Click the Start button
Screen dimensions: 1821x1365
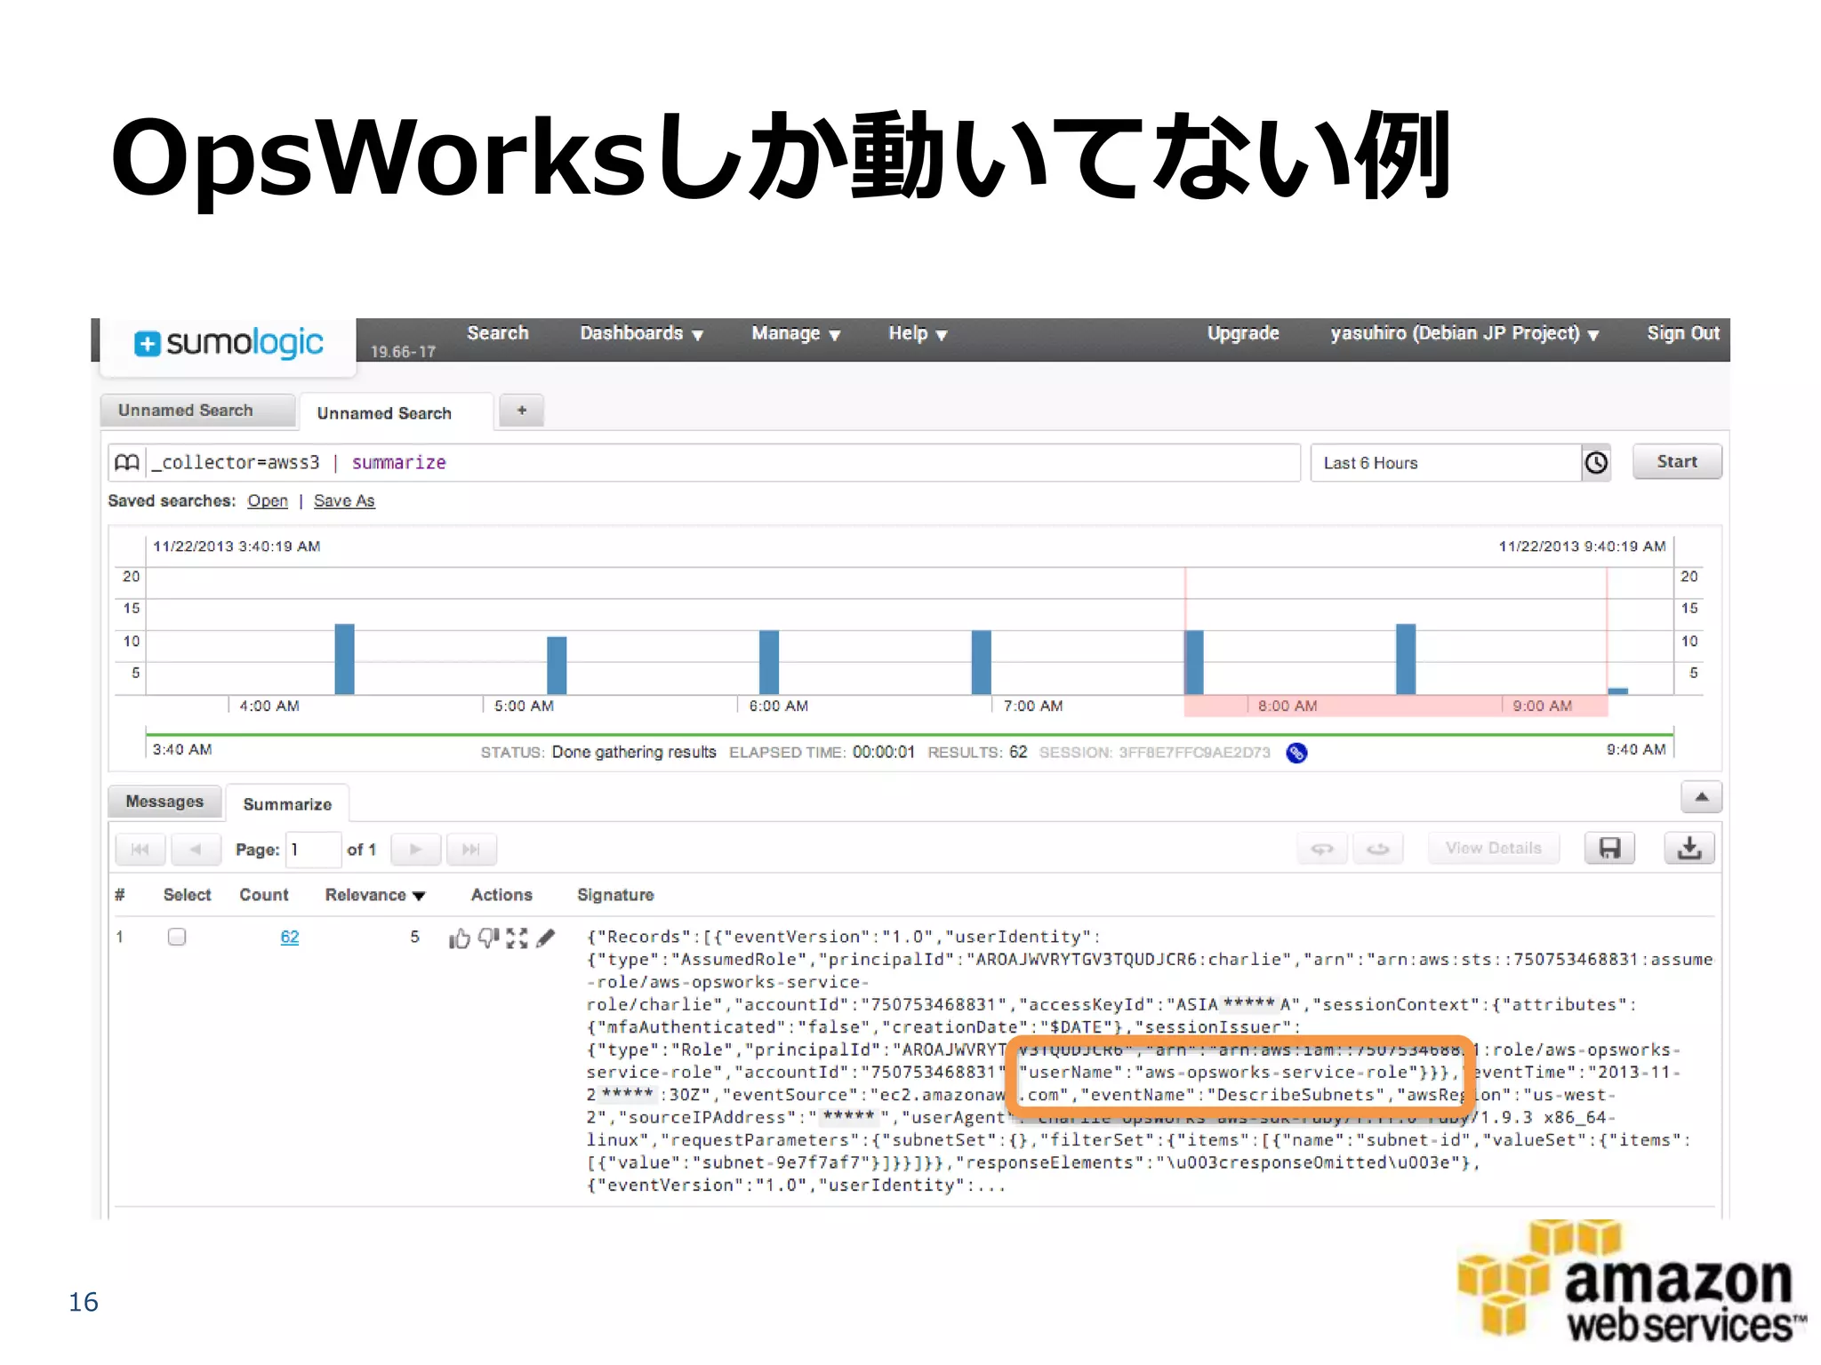[x=1676, y=462]
